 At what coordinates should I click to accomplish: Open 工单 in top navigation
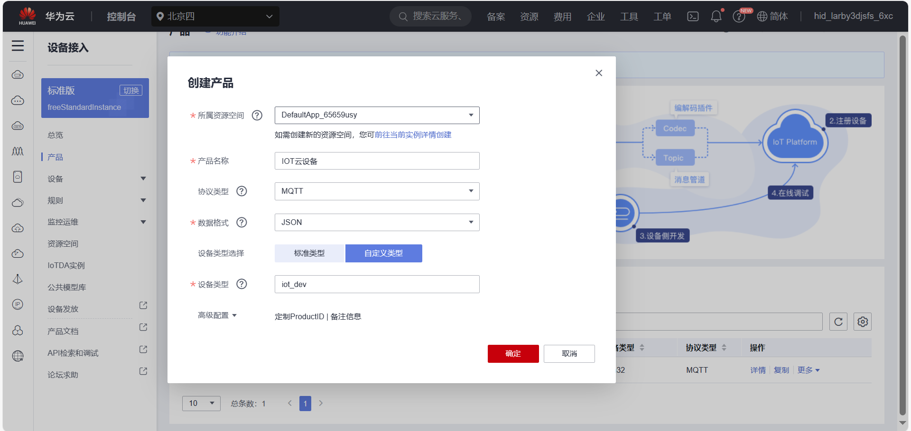[662, 17]
